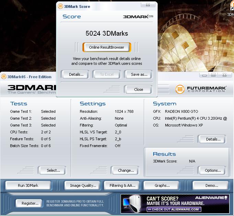234x216 pixels.
Task: Click the Game Test 2 label
Action: pos(21,118)
